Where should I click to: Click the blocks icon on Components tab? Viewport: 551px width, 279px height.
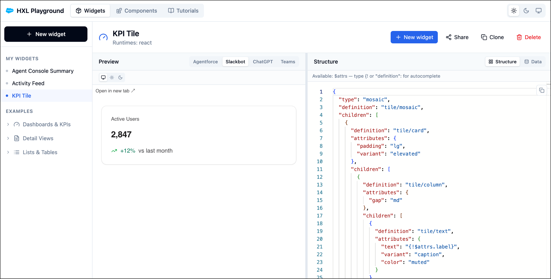point(119,11)
